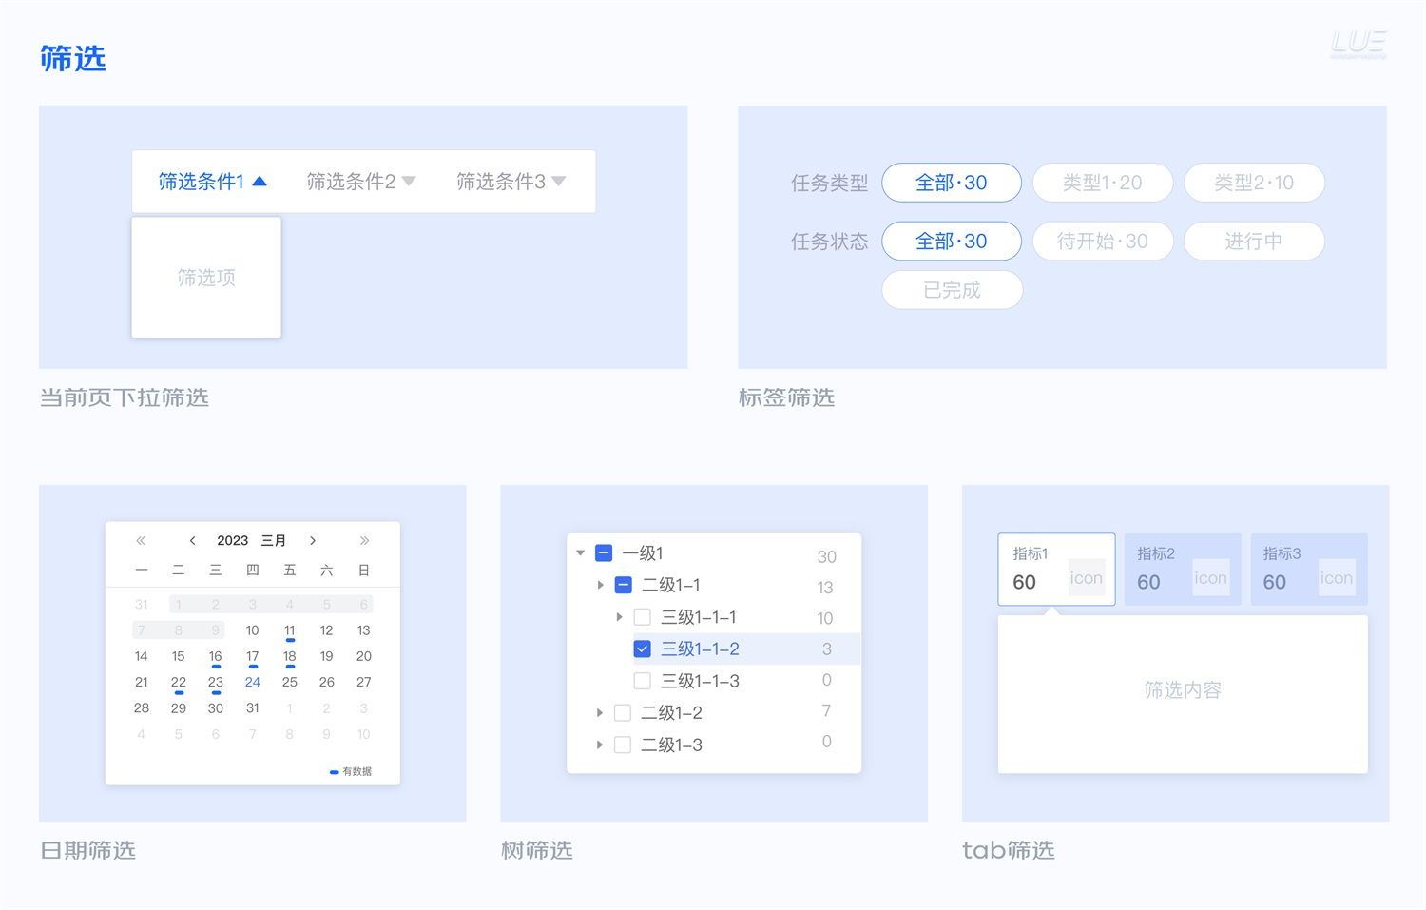The image size is (1426, 910).
Task: Check the 三级1-1-1 checkbox
Action: click(x=642, y=617)
